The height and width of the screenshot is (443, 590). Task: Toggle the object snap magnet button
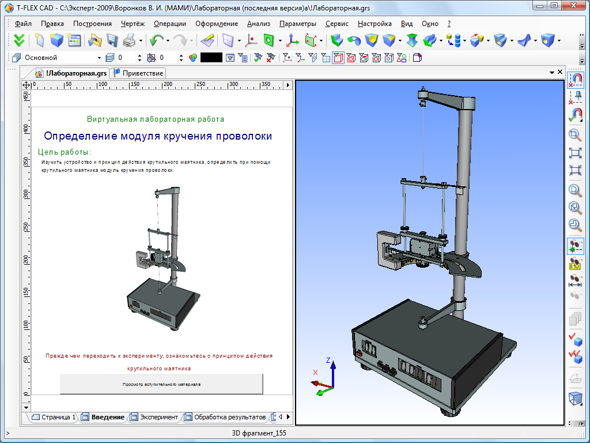pyautogui.click(x=575, y=79)
